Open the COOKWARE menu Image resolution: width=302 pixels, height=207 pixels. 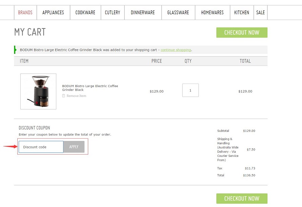(85, 13)
